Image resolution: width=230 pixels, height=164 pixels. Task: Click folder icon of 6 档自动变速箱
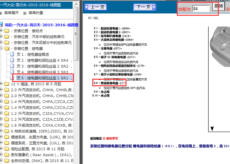click(x=7, y=131)
